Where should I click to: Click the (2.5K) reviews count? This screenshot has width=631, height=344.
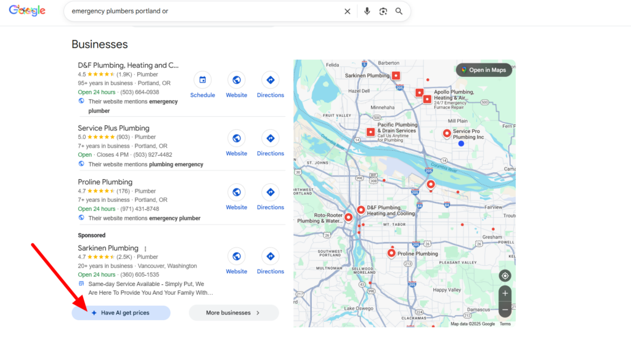coord(124,257)
